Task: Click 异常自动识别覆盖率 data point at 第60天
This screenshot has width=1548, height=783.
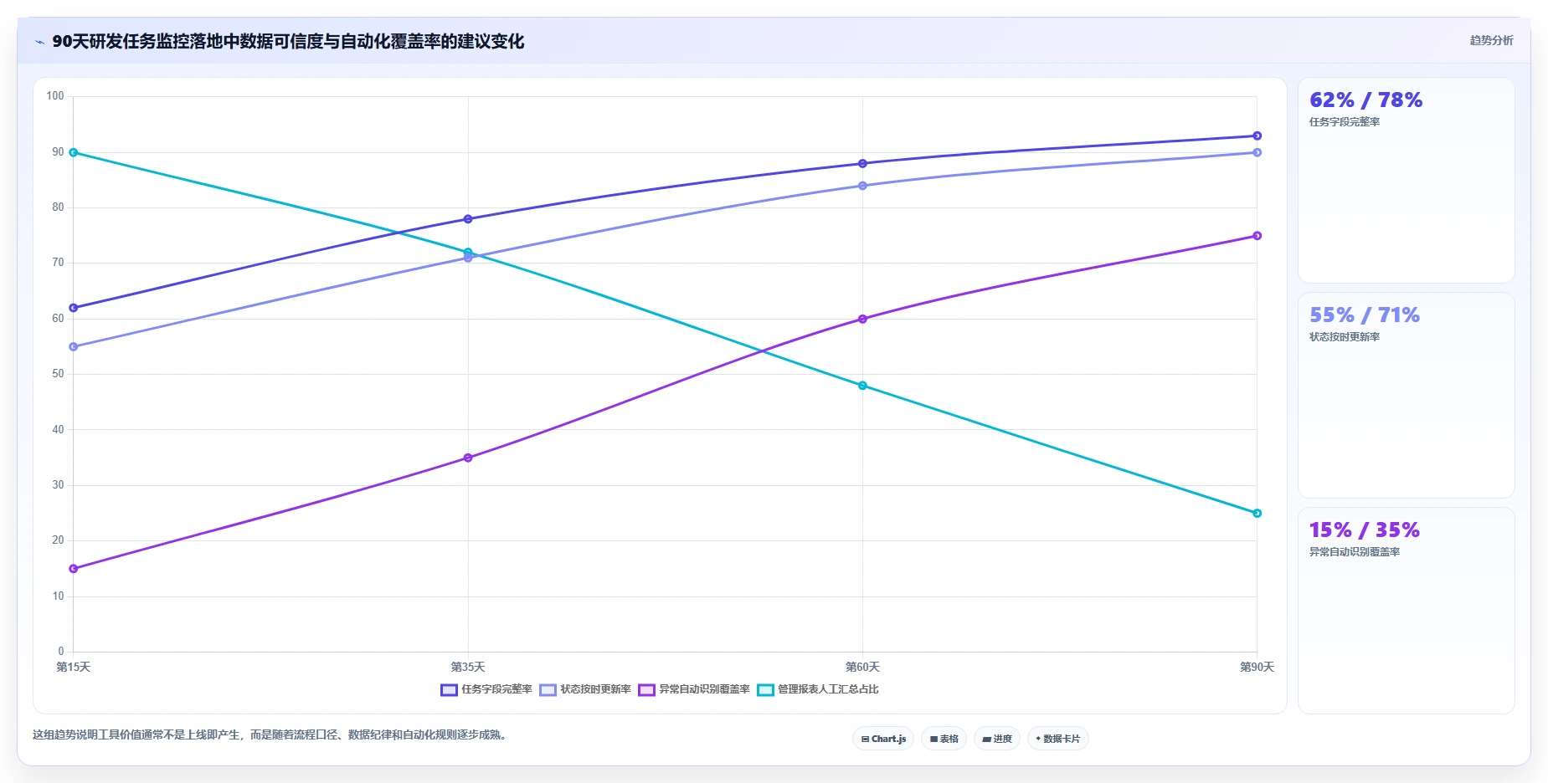Action: (862, 319)
